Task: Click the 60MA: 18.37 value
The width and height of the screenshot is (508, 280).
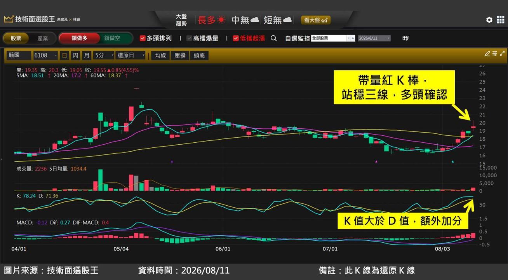Action: coord(106,75)
